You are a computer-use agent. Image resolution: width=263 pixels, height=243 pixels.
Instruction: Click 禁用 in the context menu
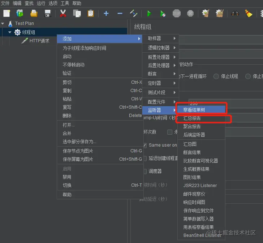100,177
